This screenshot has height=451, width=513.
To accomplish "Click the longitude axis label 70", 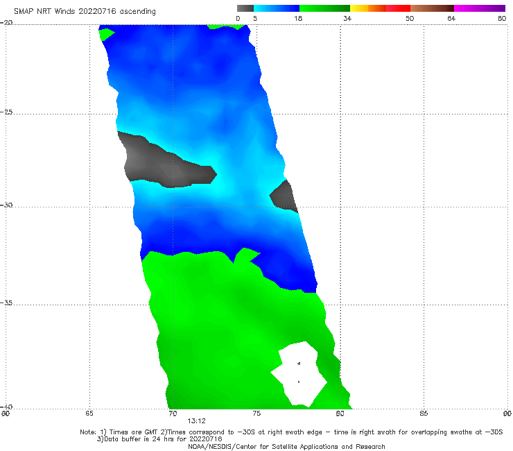I will tap(173, 414).
